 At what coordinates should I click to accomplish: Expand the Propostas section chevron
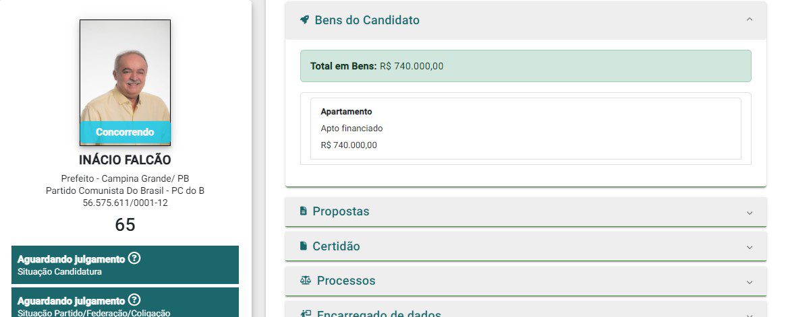point(749,212)
